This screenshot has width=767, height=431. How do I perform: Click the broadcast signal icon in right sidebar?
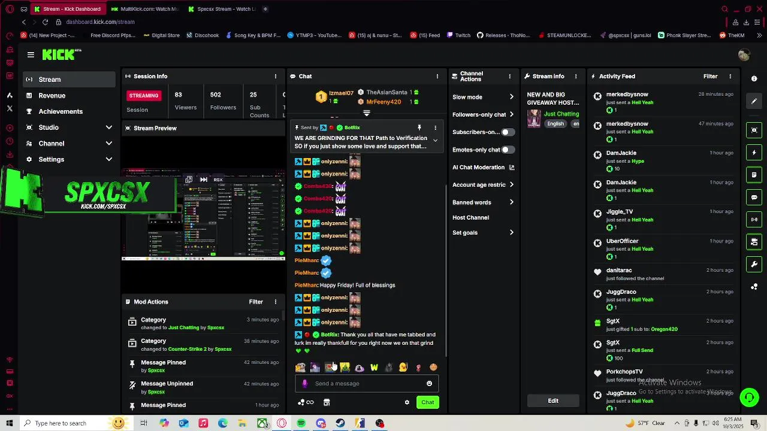754,220
